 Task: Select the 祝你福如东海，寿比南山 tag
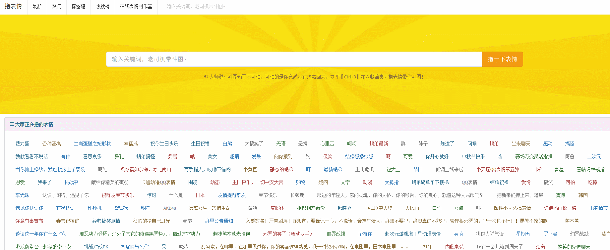coord(146,169)
